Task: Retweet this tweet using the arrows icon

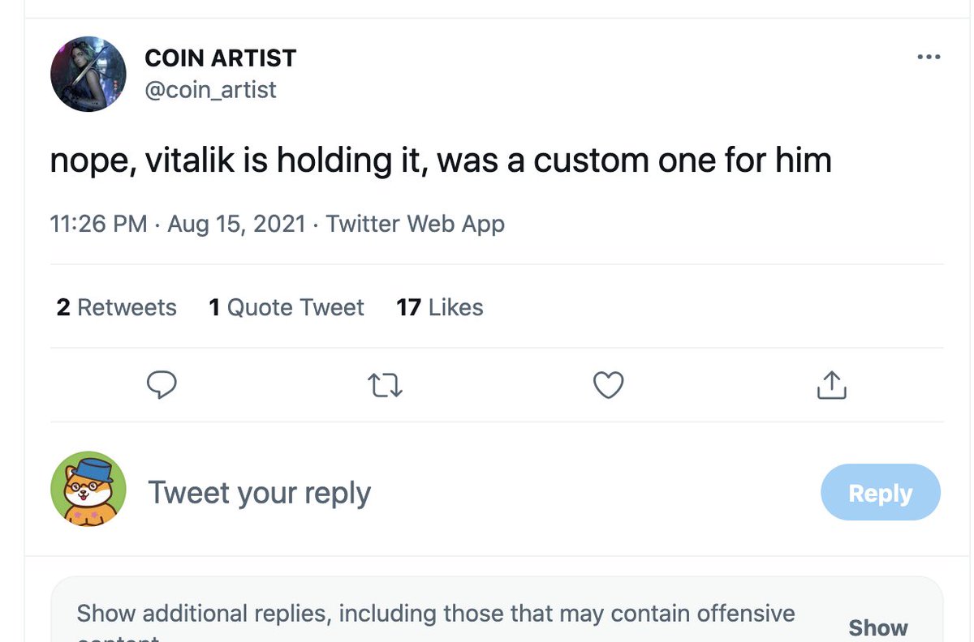Action: tap(385, 385)
